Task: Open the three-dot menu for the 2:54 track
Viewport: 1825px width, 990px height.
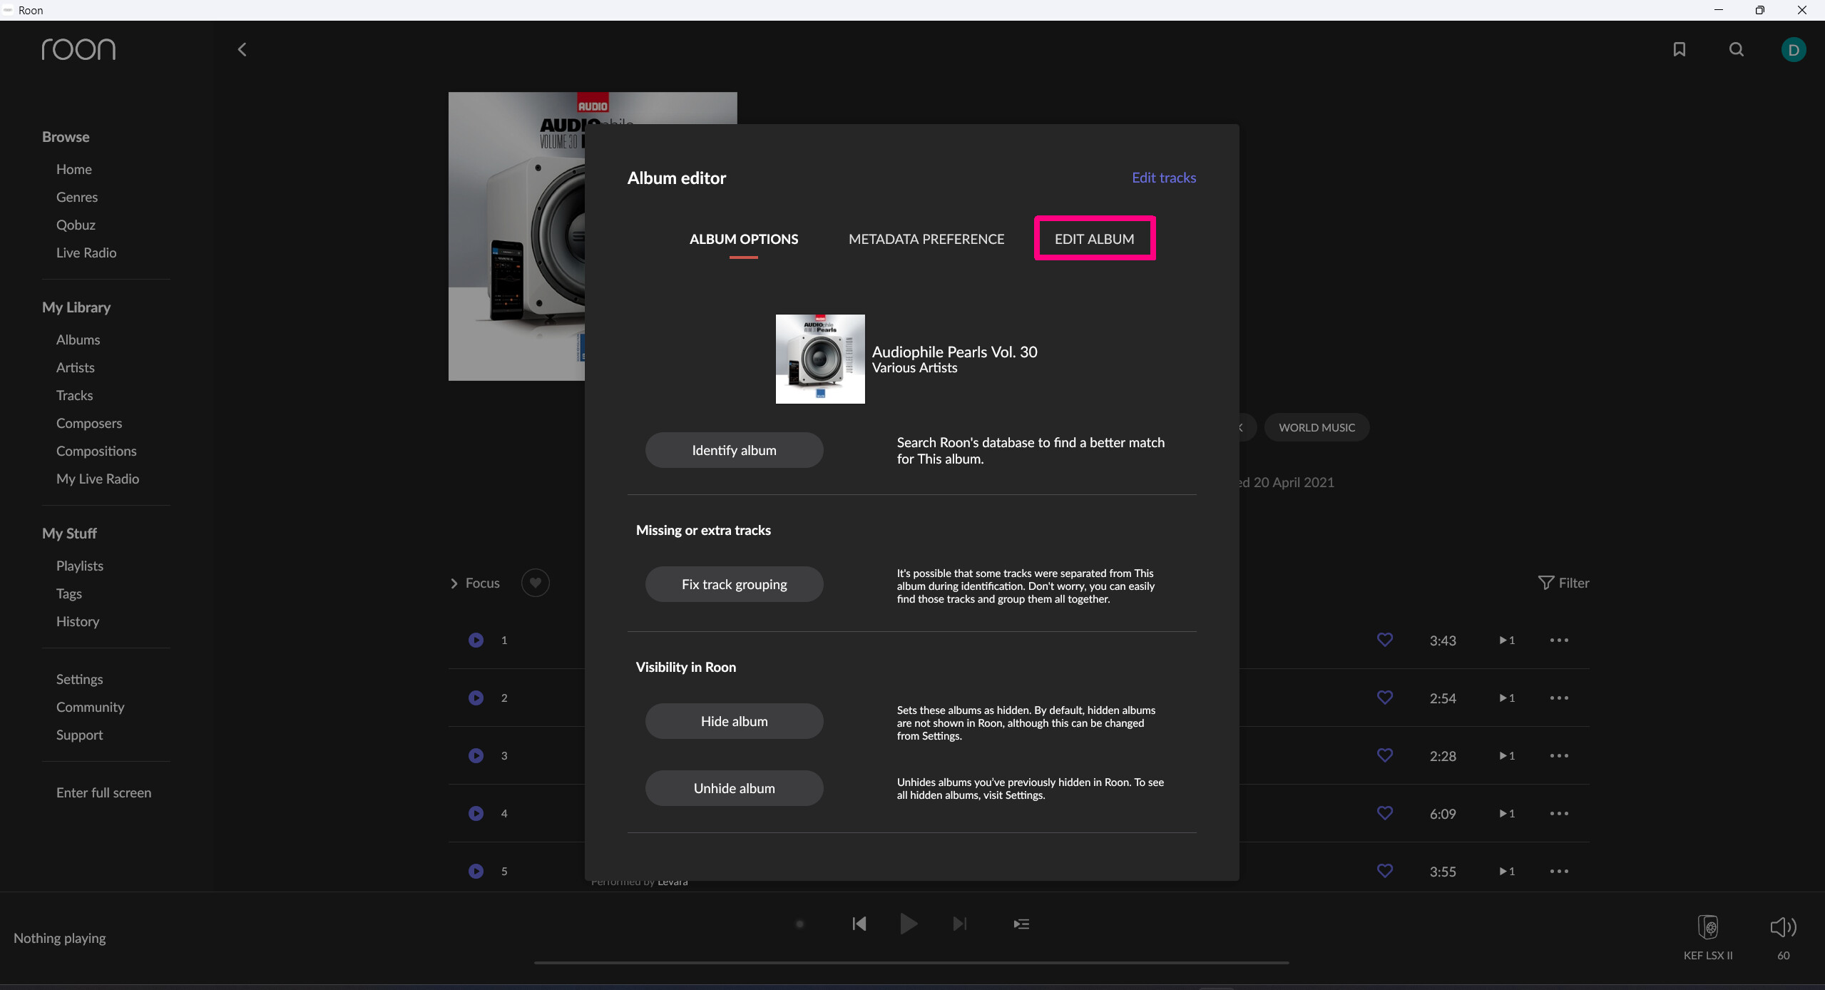Action: 1558,698
